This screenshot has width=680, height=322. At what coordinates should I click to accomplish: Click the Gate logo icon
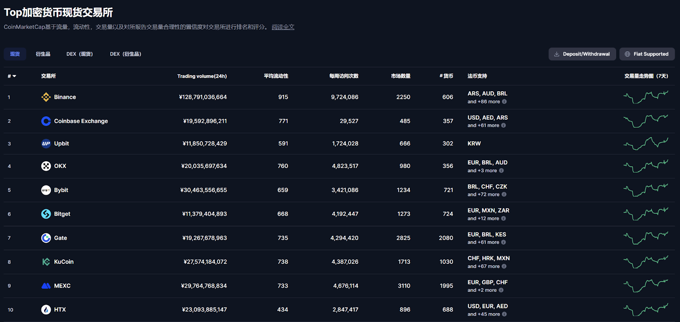pyautogui.click(x=46, y=238)
